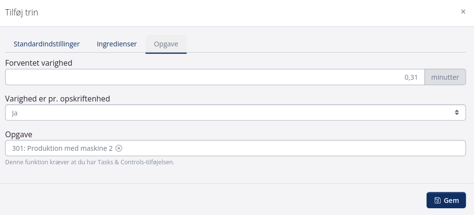Close the Tilføj trin dialog

click(463, 12)
